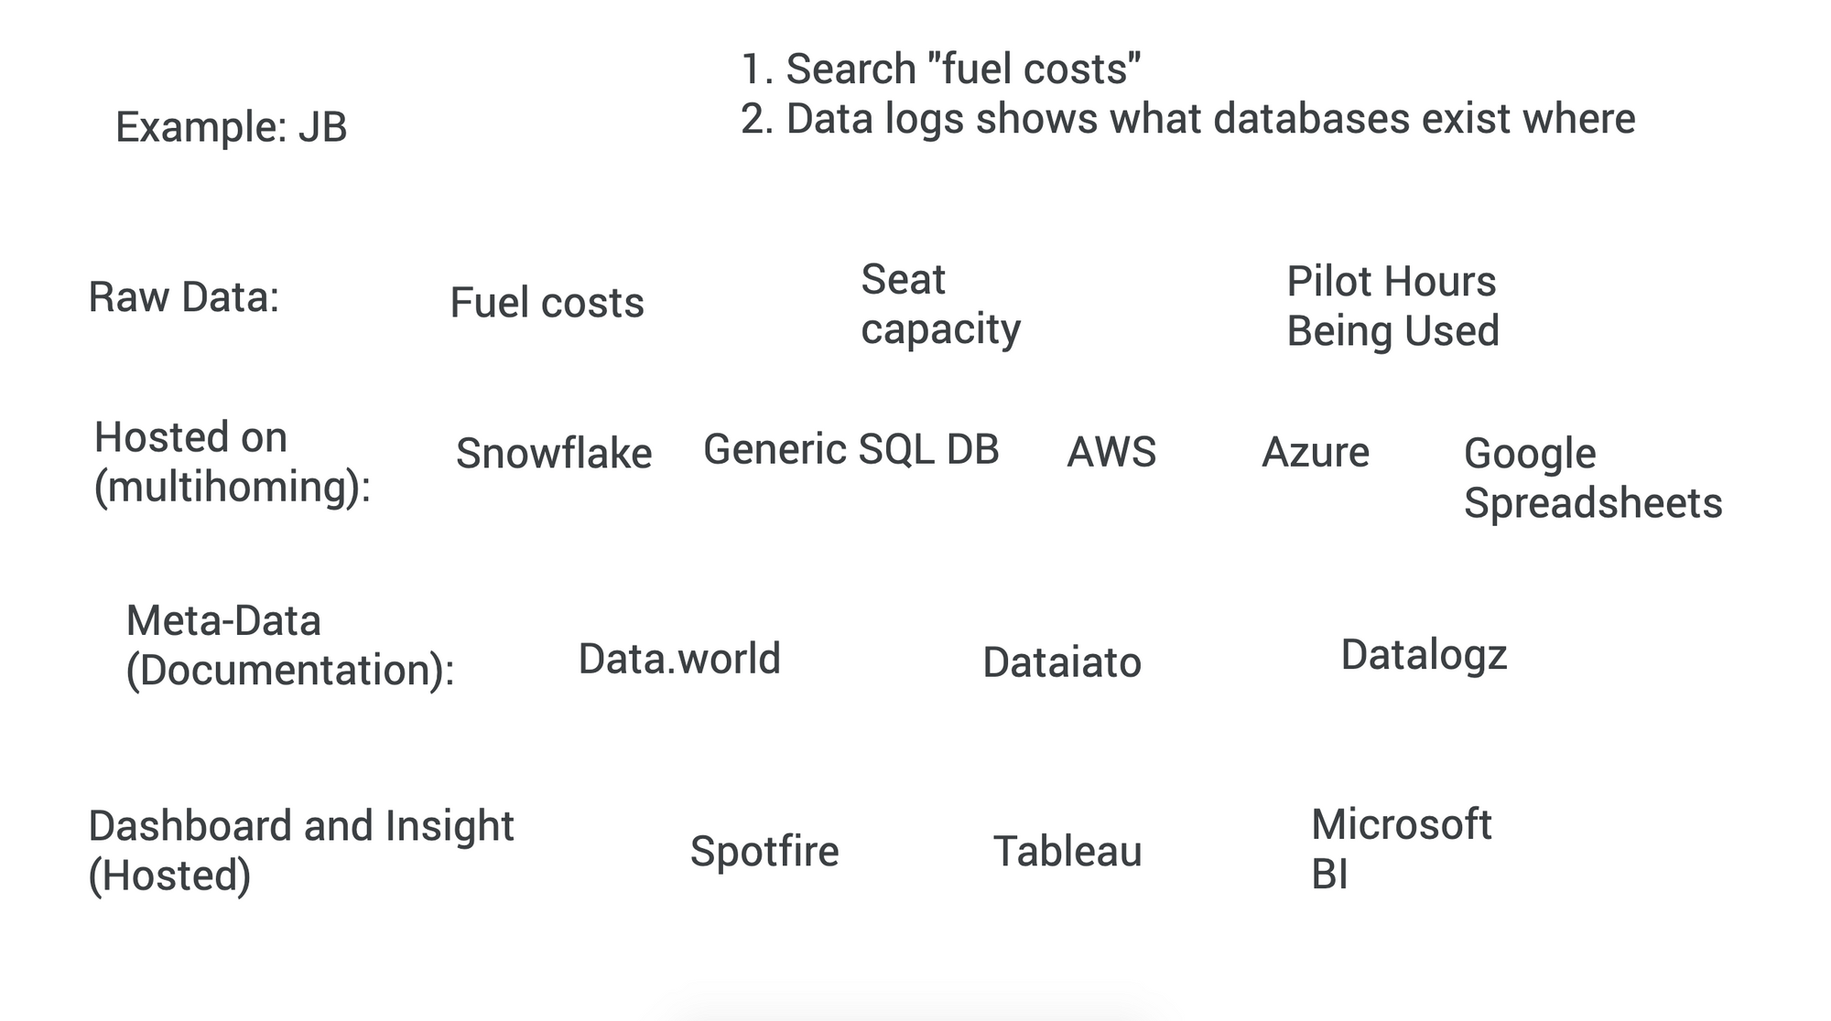This screenshot has height=1021, width=1831.
Task: Click the 'Data.world' text
Action: (x=679, y=659)
